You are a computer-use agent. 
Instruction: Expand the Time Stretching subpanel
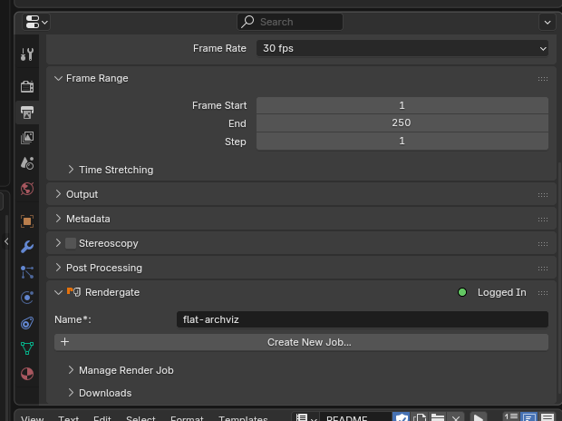point(71,170)
